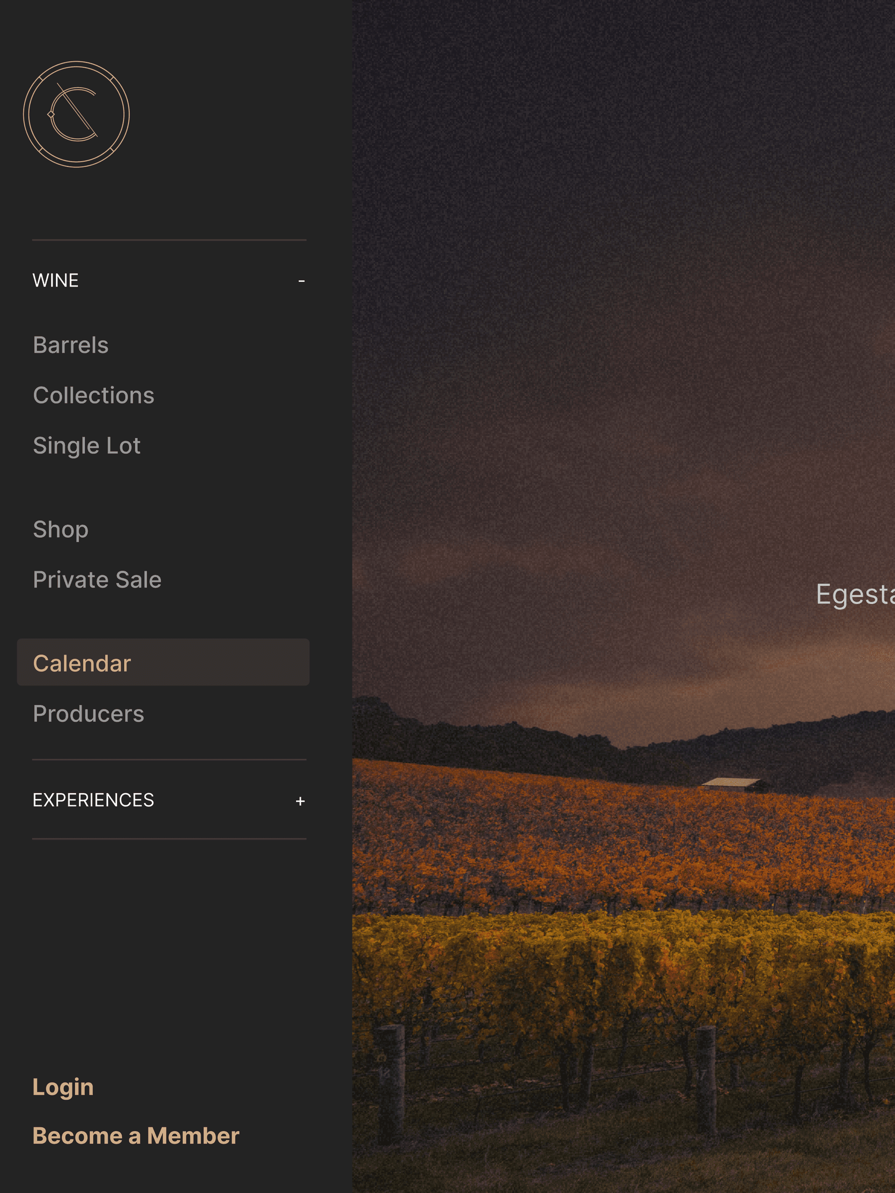Open Private Sale

point(97,580)
